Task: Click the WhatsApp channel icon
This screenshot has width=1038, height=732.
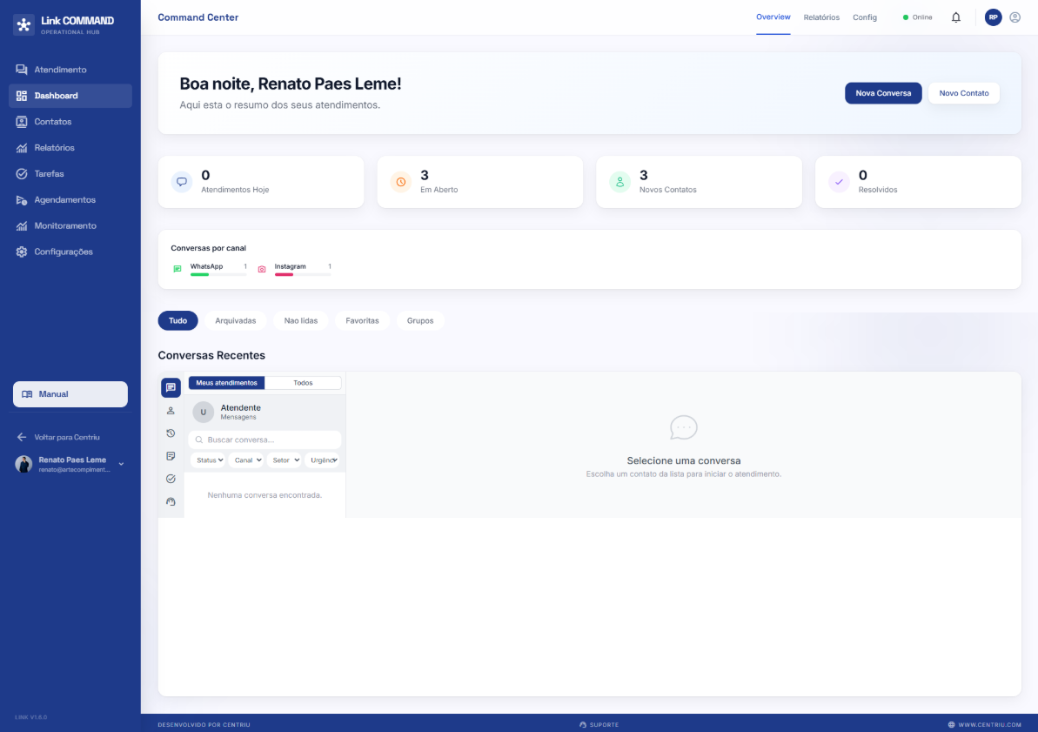Action: [177, 269]
